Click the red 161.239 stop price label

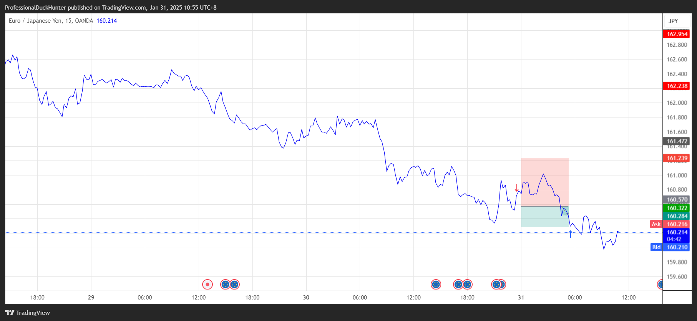[x=676, y=158]
